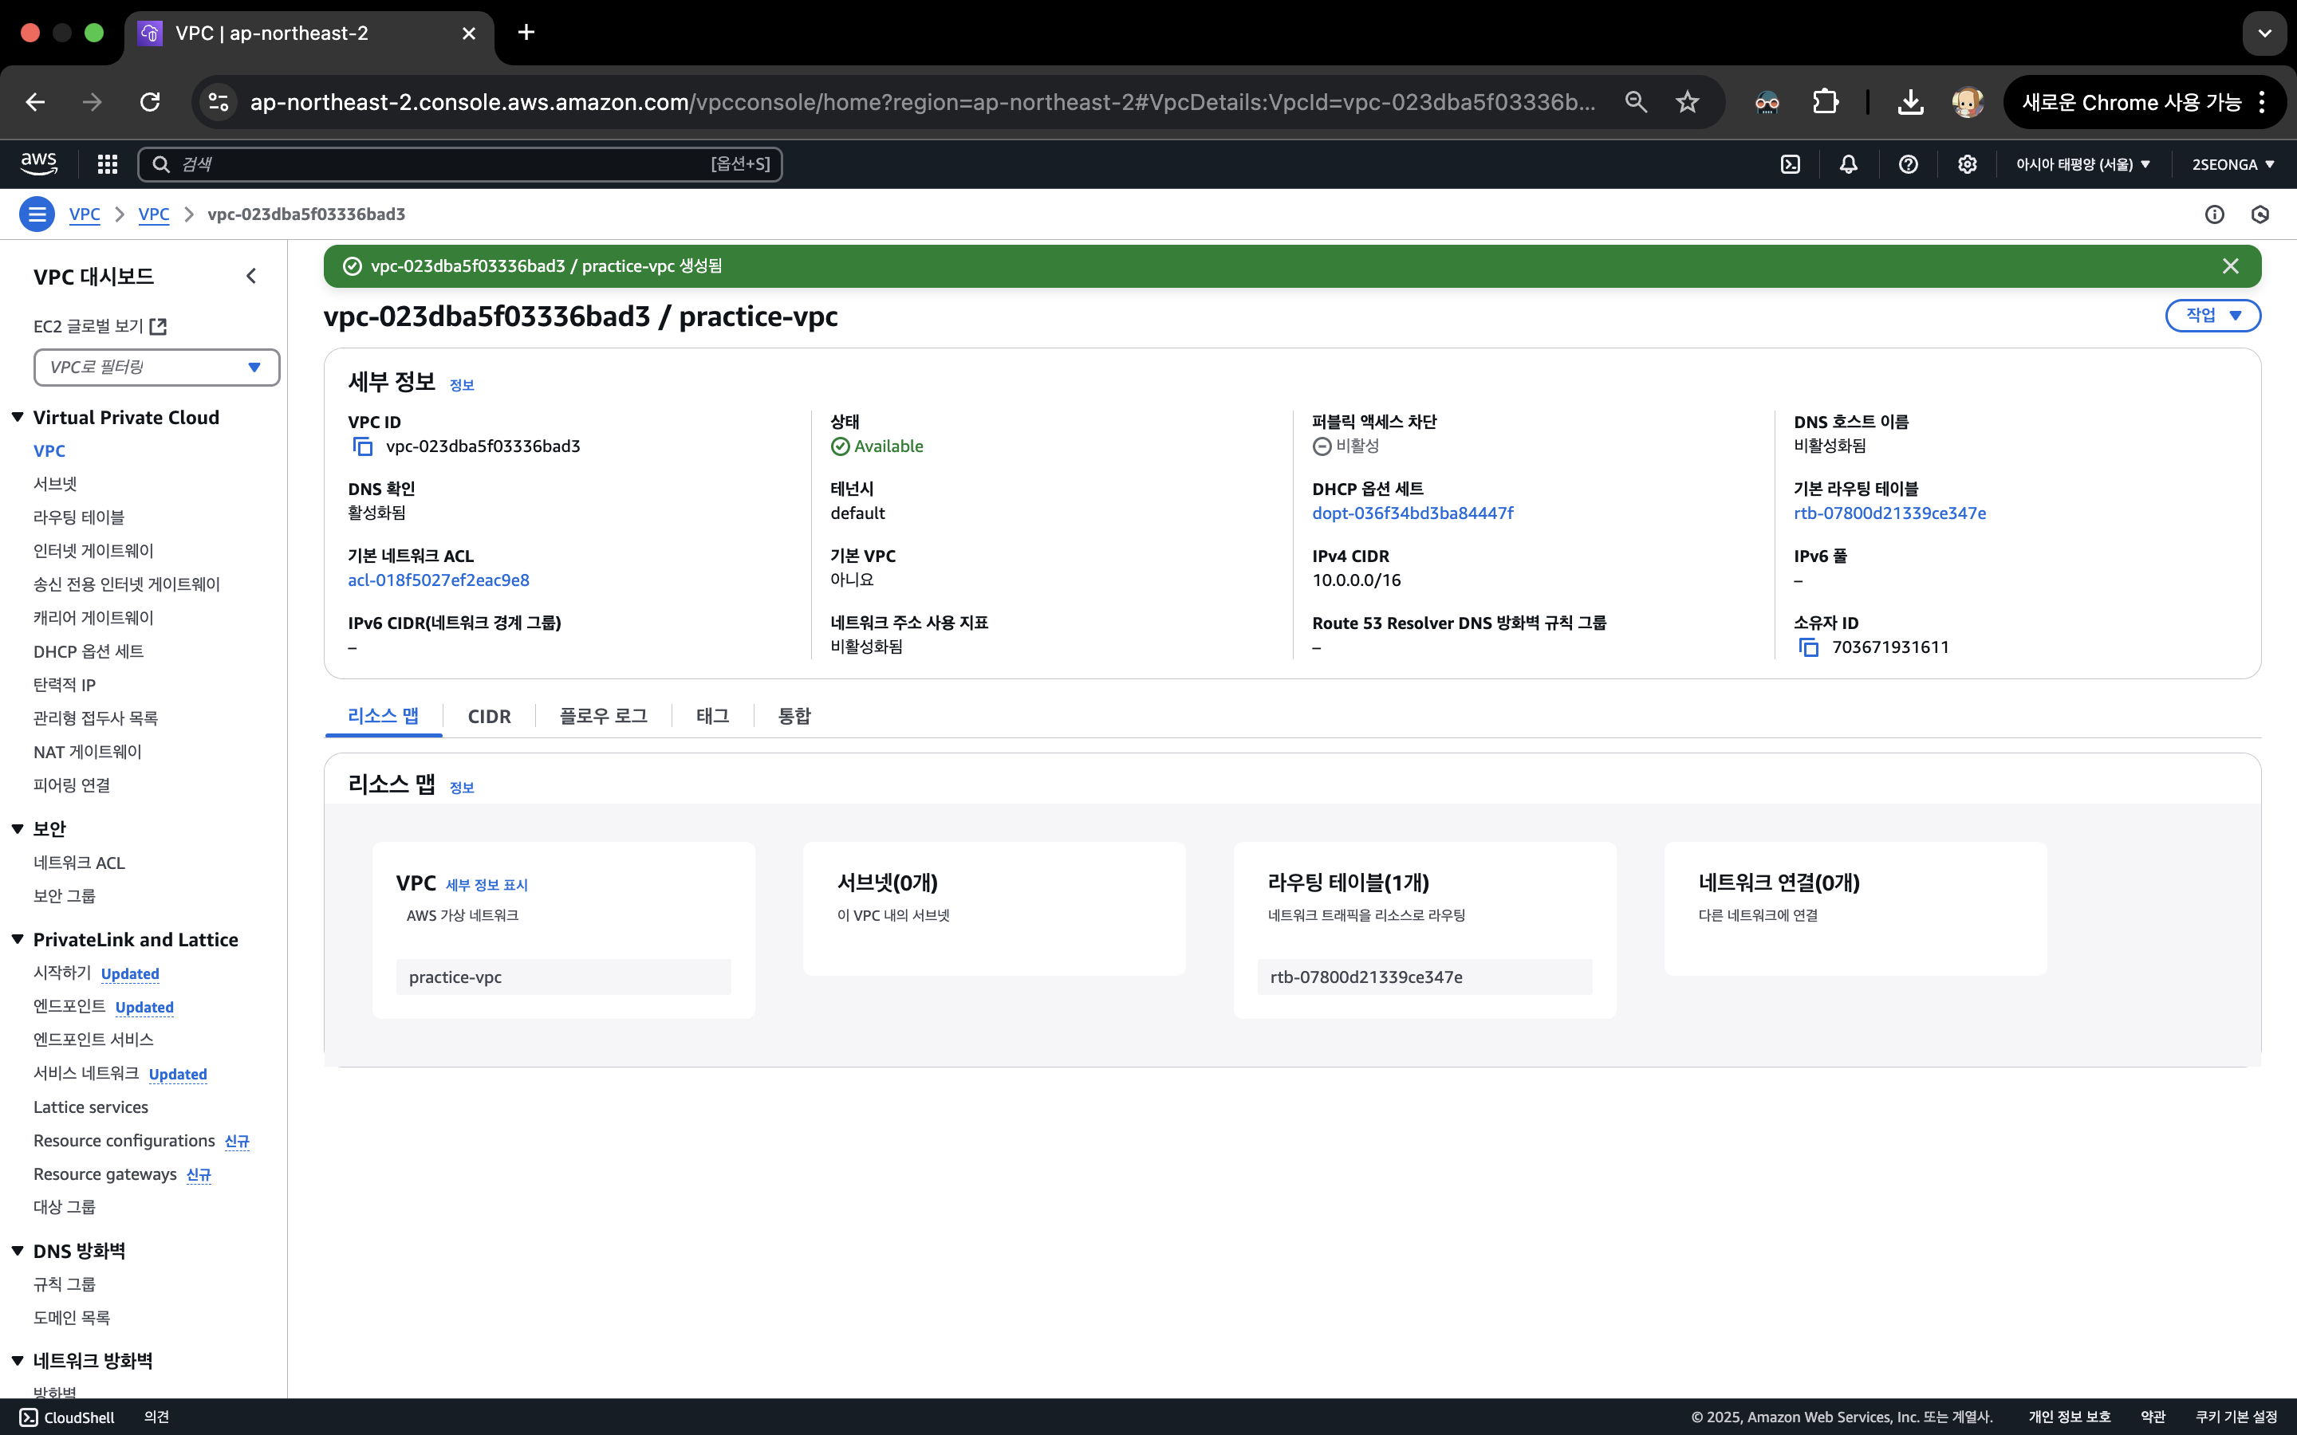Viewport: 2297px width, 1435px height.
Task: Open the 작업 actions dropdown
Action: point(2212,316)
